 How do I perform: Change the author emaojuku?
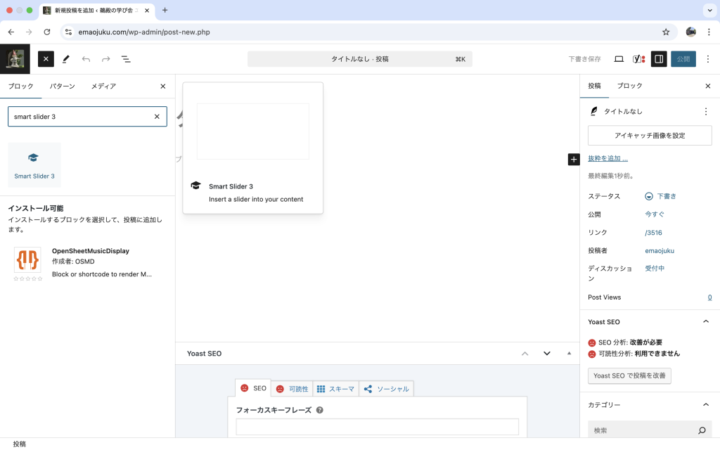(x=660, y=251)
